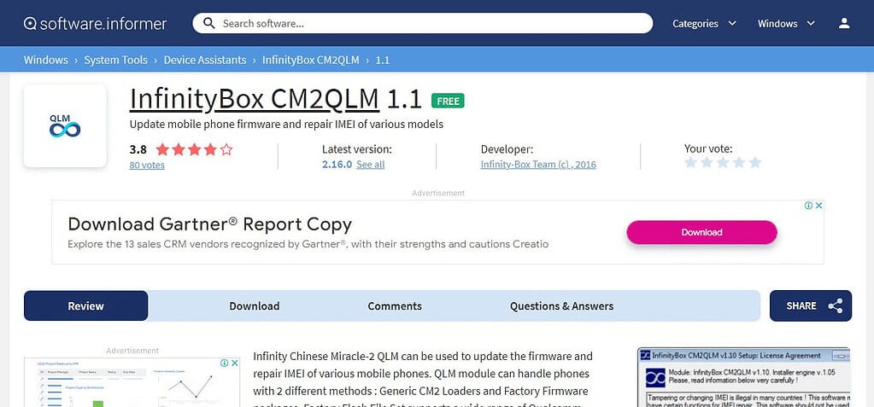This screenshot has height=407, width=874.
Task: Rate two stars under Your vote
Action: pyautogui.click(x=707, y=163)
